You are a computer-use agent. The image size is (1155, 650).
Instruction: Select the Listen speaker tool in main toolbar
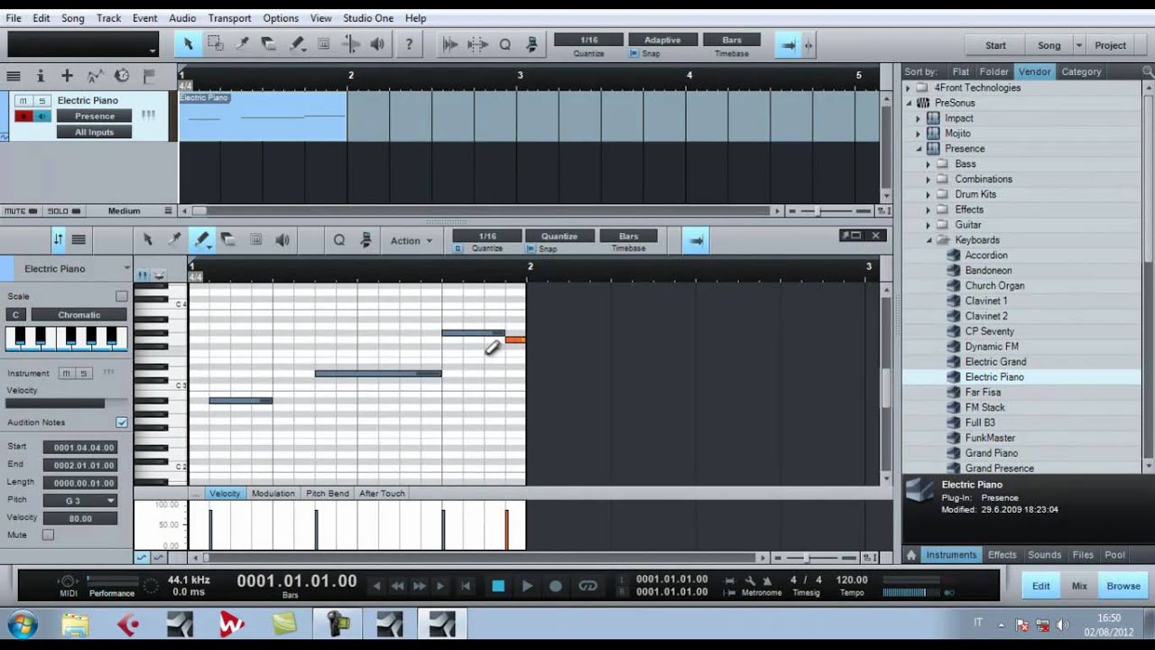(x=377, y=43)
